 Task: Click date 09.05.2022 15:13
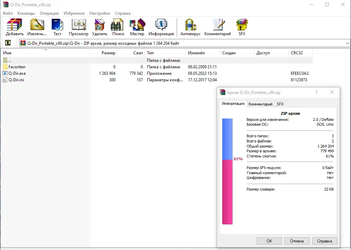tap(202, 73)
